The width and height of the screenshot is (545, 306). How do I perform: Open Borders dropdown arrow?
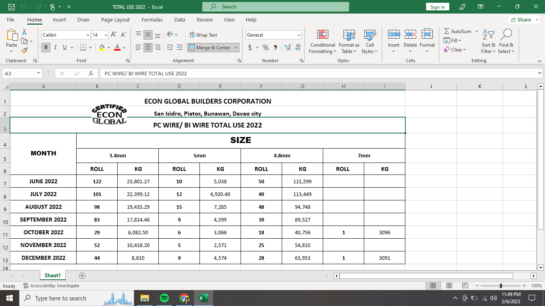click(90, 47)
